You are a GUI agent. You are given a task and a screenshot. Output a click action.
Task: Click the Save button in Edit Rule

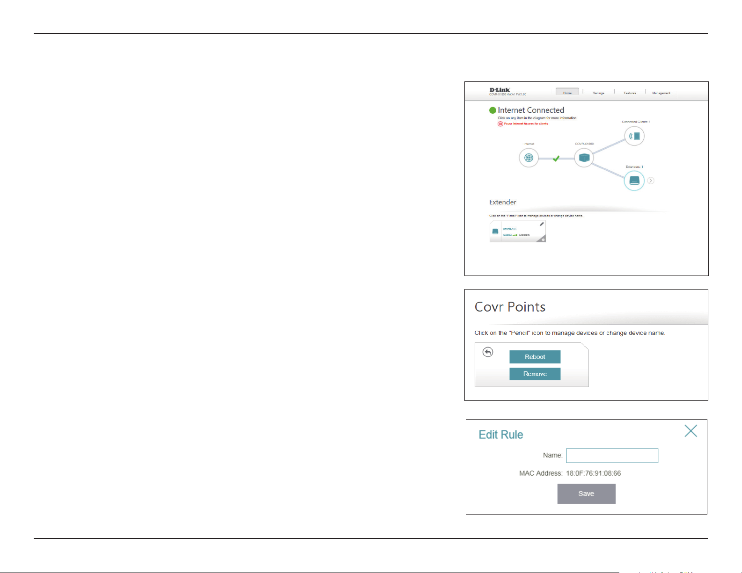pyautogui.click(x=586, y=493)
